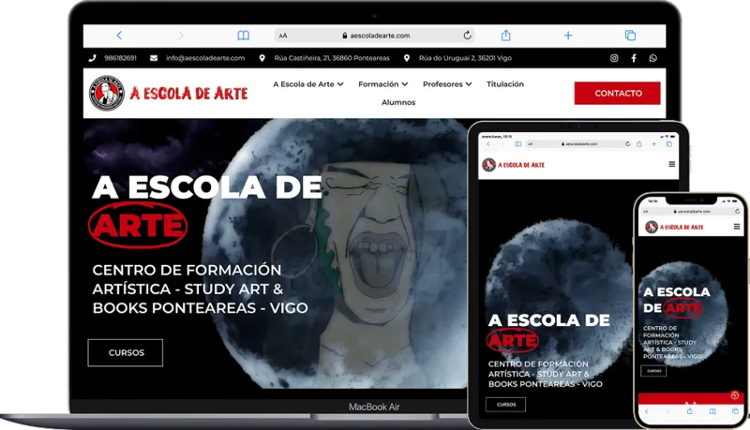Click the tablet Safari back arrow

[x=487, y=144]
